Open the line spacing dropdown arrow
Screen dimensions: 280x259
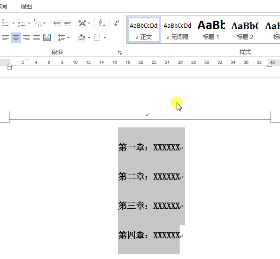(x=68, y=38)
